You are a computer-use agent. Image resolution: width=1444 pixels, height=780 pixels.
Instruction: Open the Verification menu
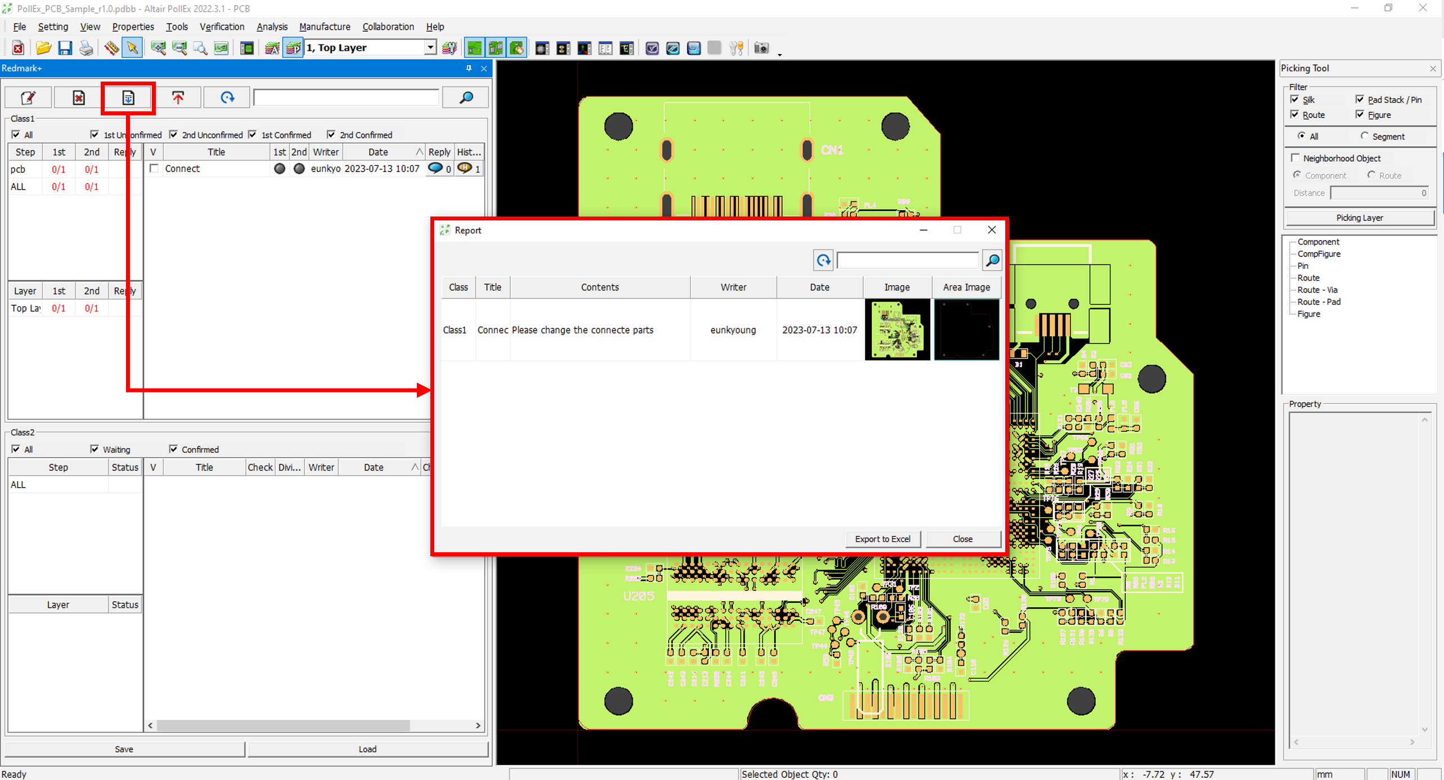[x=222, y=26]
